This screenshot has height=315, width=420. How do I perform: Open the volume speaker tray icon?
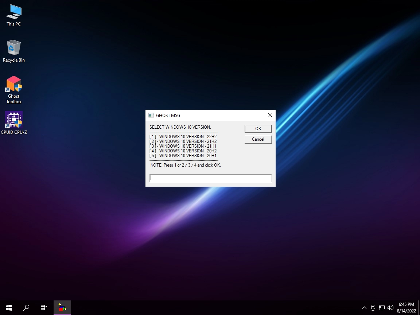390,308
